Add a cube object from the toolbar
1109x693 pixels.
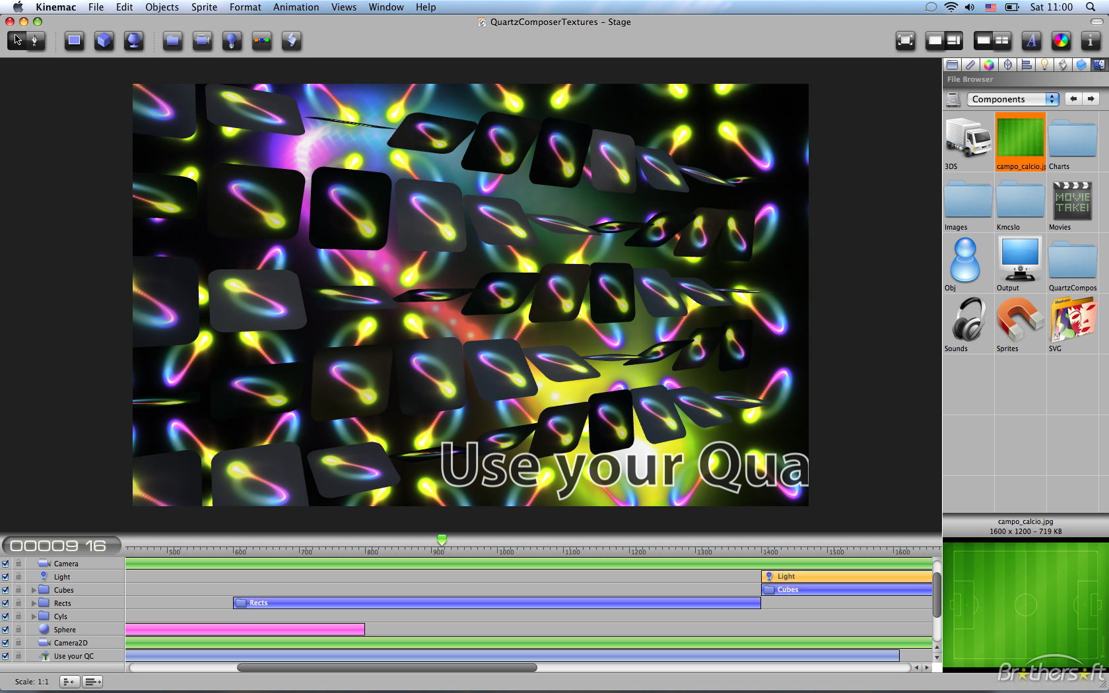104,41
